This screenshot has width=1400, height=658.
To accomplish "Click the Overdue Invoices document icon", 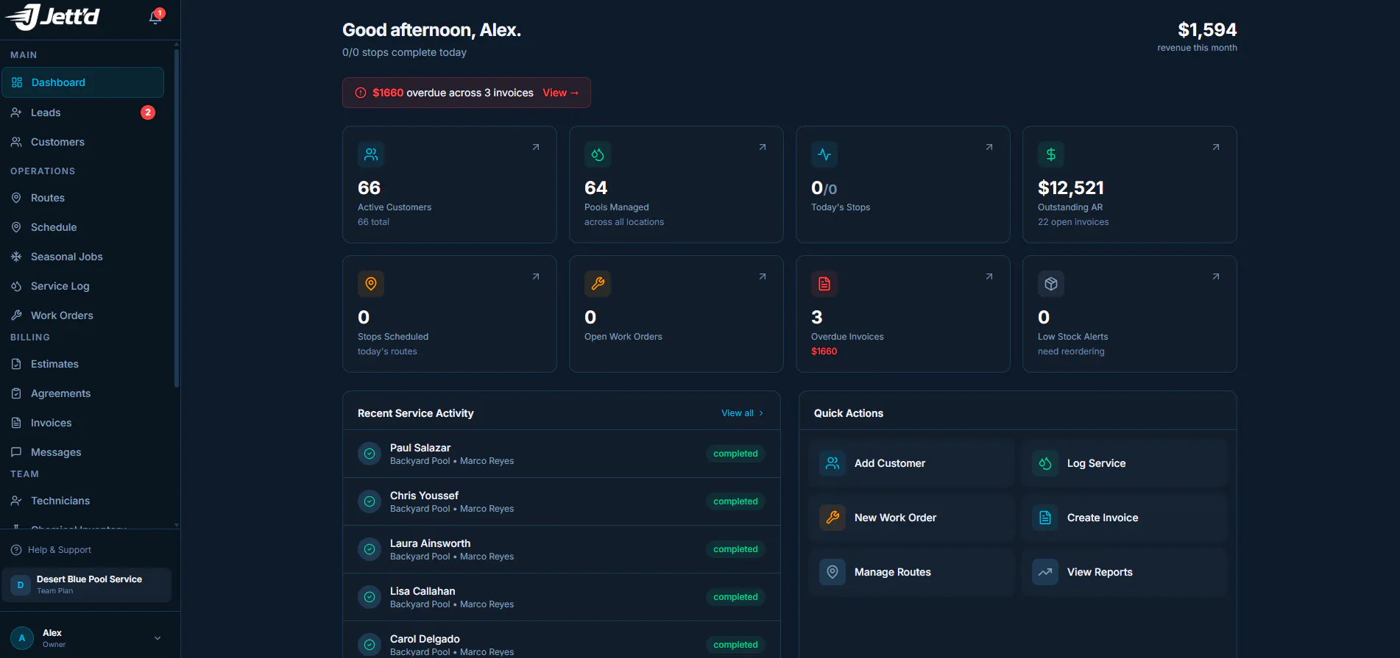I will (824, 284).
